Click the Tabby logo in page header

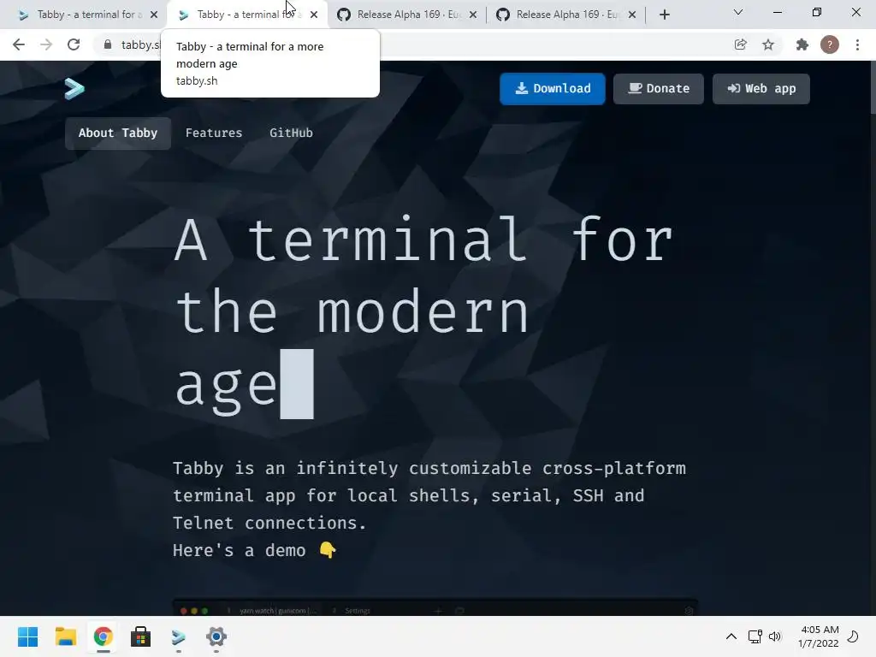pyautogui.click(x=74, y=89)
